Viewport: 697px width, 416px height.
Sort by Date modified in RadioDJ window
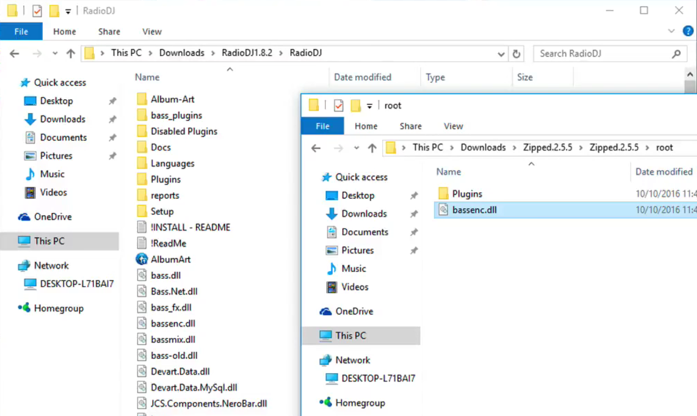click(362, 77)
